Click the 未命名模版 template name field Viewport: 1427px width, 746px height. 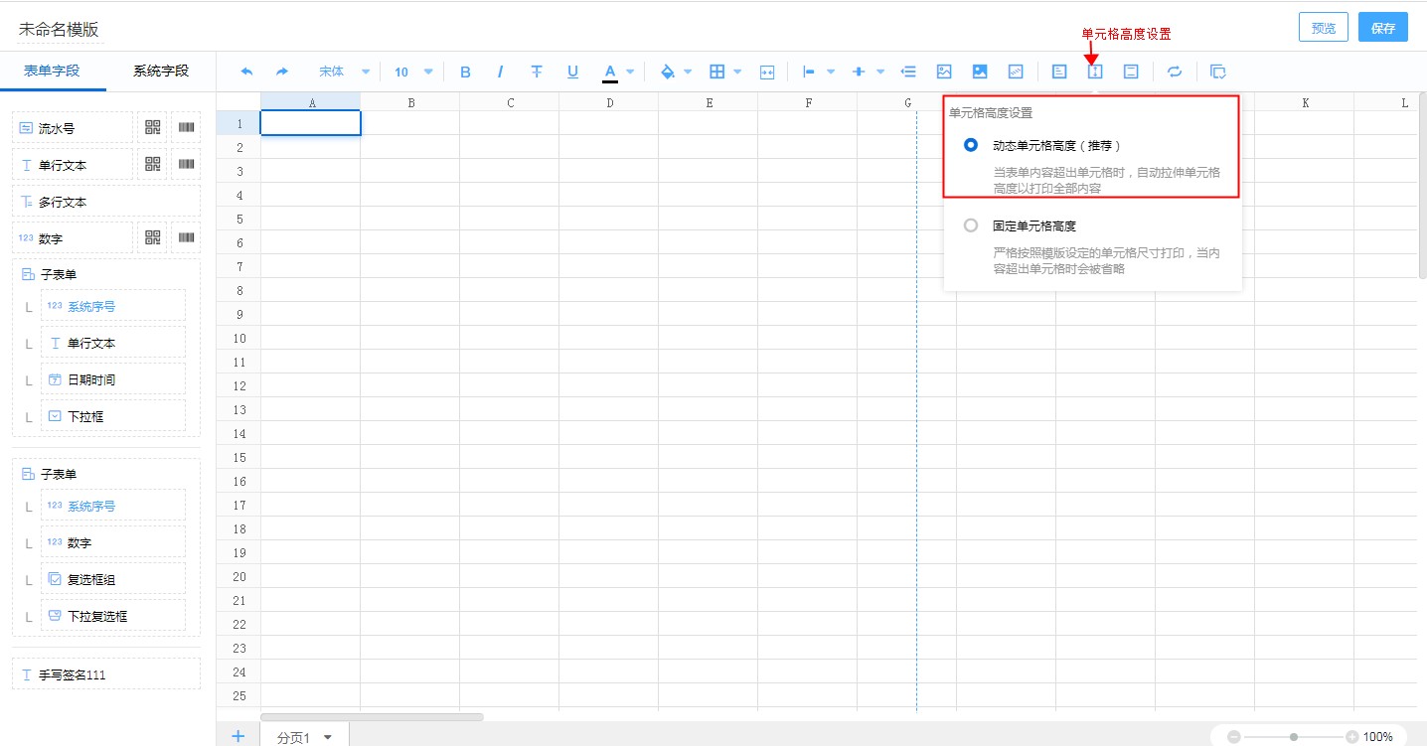[60, 30]
